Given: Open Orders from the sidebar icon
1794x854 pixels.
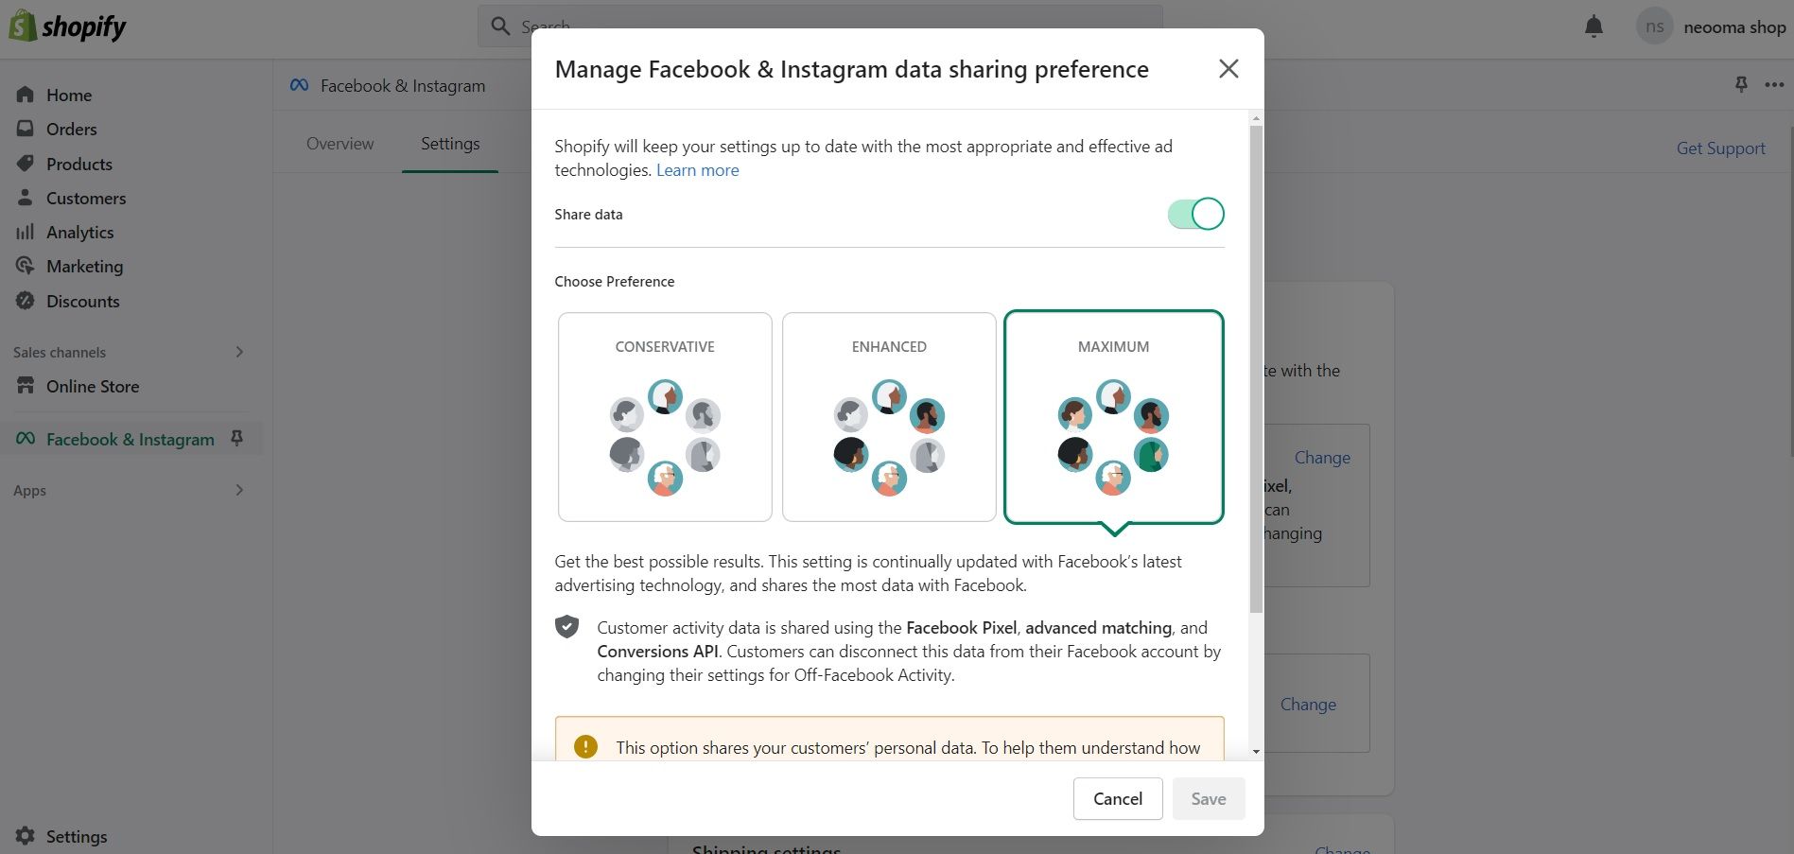Looking at the screenshot, I should tap(26, 129).
